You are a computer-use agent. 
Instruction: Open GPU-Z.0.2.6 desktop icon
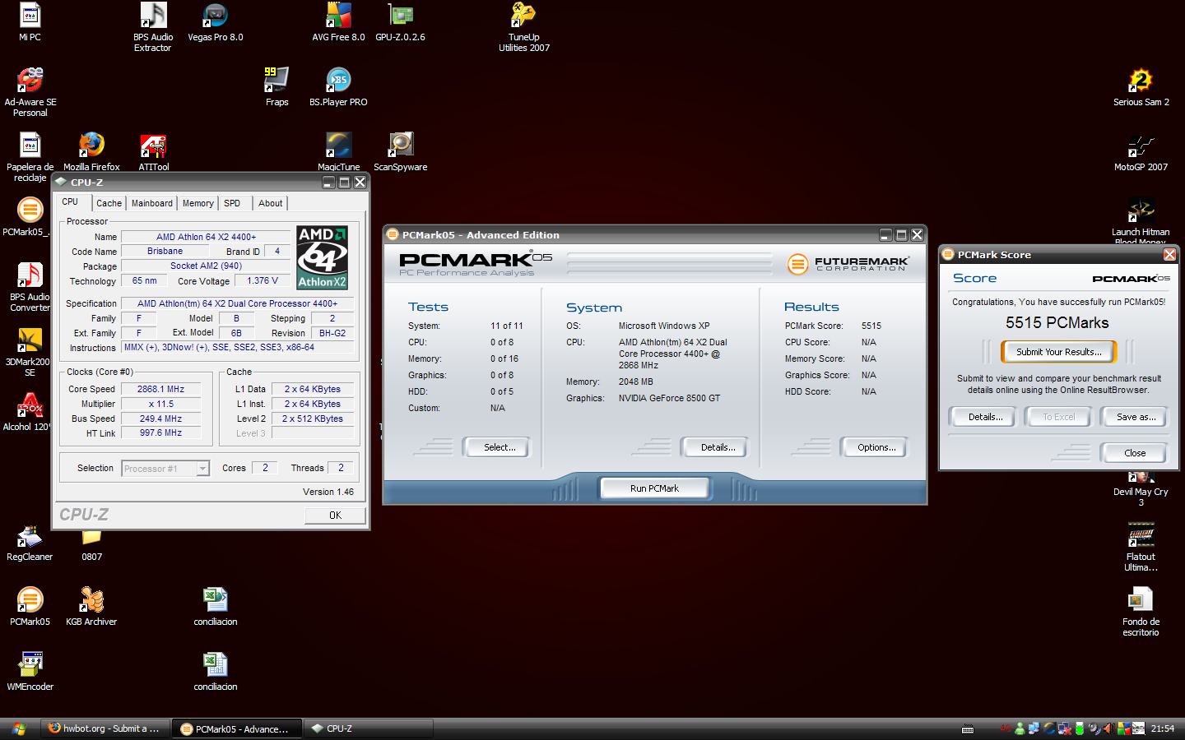(x=400, y=22)
